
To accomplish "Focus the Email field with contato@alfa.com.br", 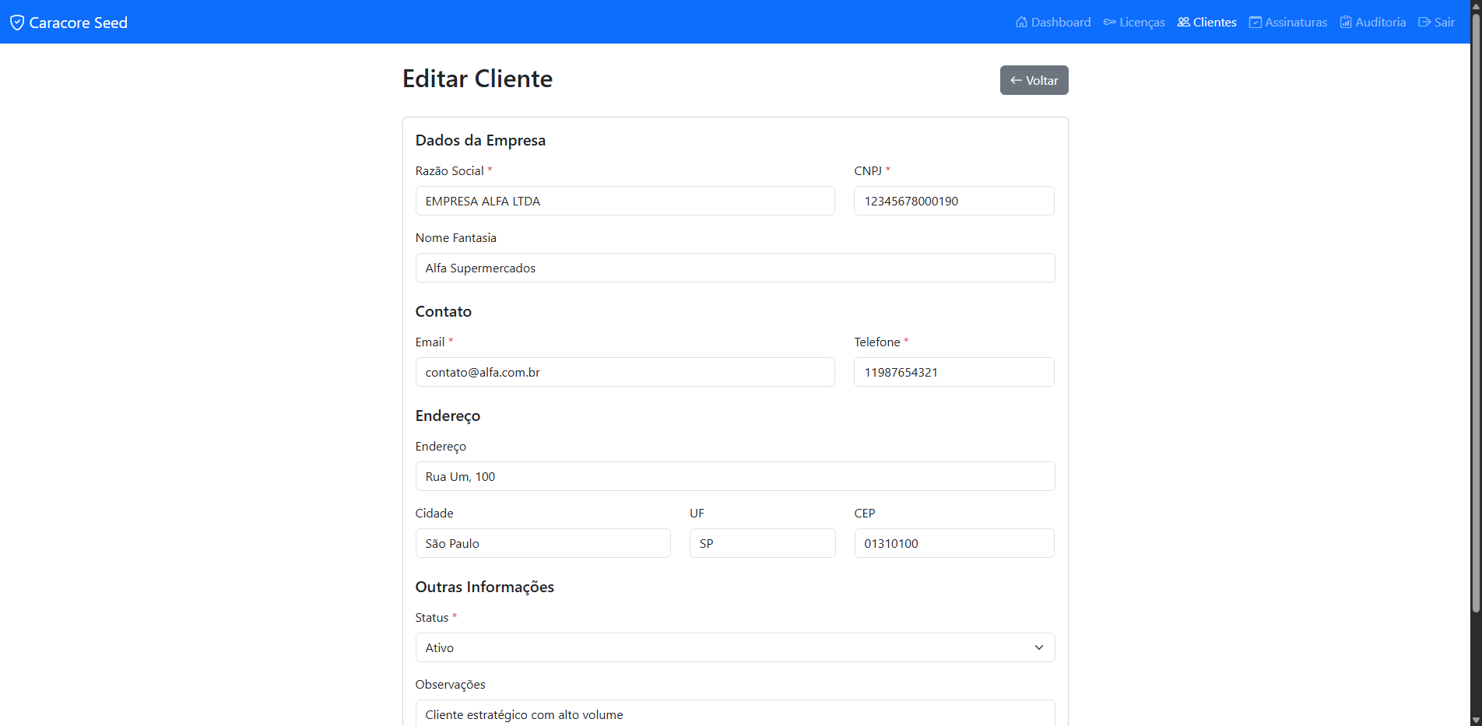I will pyautogui.click(x=625, y=372).
